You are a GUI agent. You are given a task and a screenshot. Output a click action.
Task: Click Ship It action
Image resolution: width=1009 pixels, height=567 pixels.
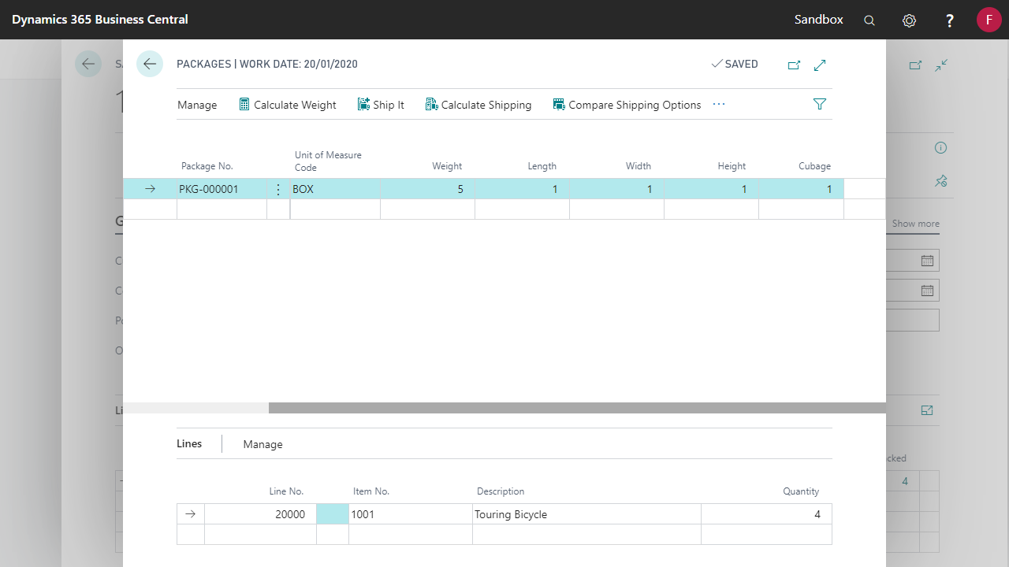381,105
